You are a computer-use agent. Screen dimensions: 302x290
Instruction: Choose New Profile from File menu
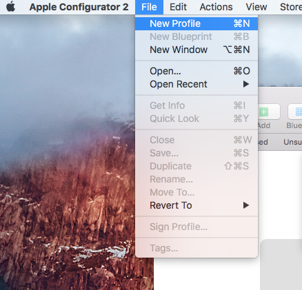pos(197,23)
